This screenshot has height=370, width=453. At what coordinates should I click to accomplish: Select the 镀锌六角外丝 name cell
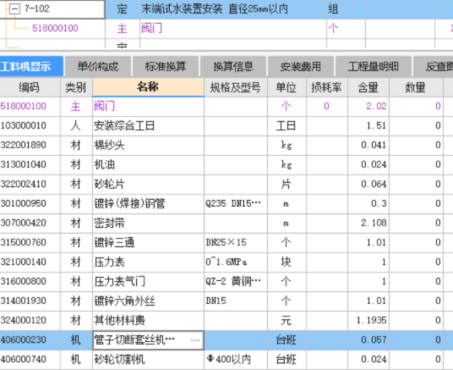point(148,301)
